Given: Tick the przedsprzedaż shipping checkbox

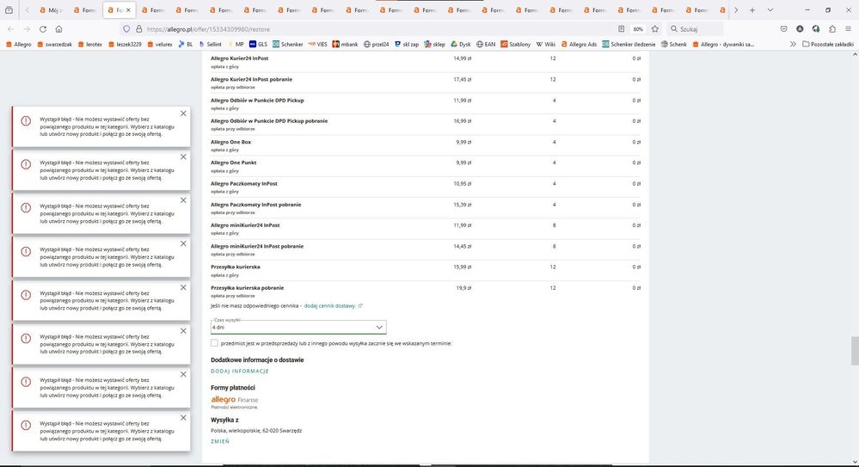Looking at the screenshot, I should click(214, 342).
